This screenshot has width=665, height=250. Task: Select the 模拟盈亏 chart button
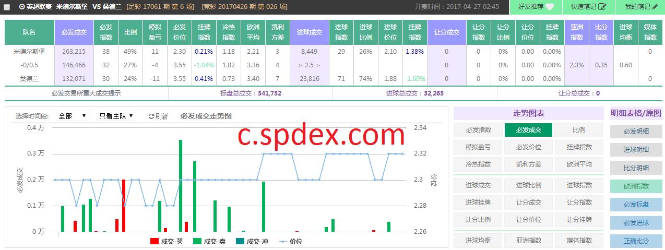[478, 147]
